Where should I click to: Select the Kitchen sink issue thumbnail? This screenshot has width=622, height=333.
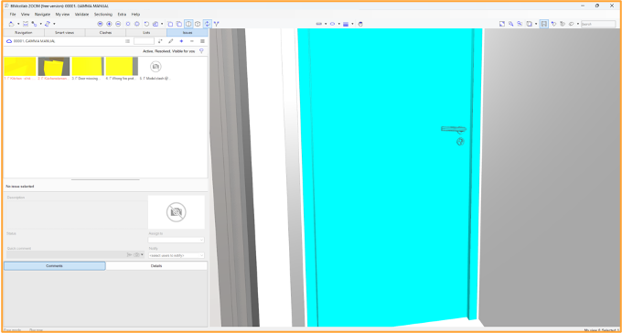[20, 66]
